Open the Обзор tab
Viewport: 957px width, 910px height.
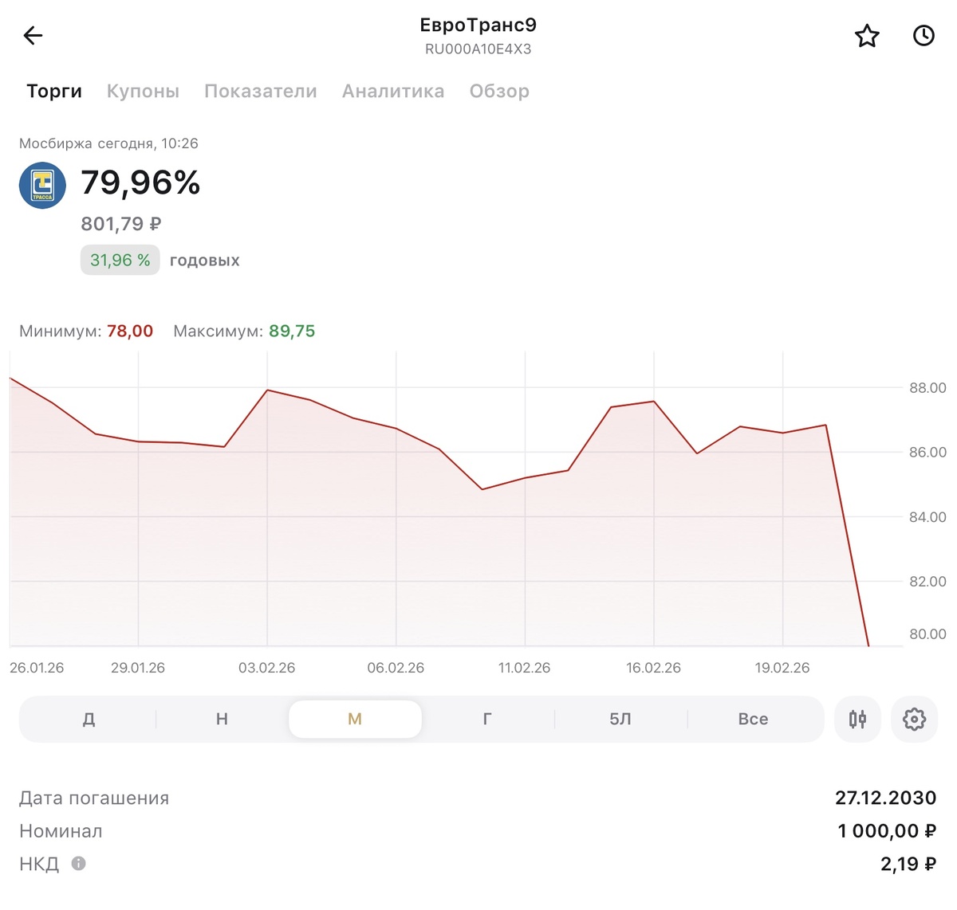(x=499, y=91)
